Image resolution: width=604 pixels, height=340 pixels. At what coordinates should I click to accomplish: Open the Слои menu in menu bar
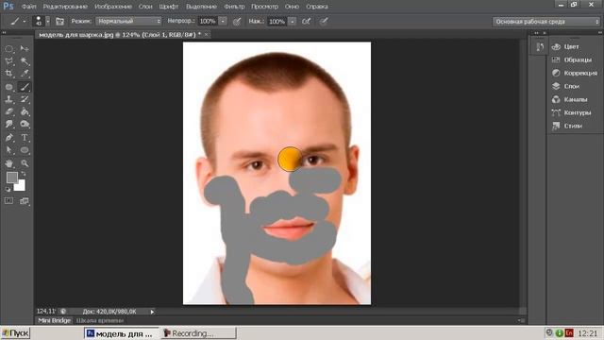145,7
